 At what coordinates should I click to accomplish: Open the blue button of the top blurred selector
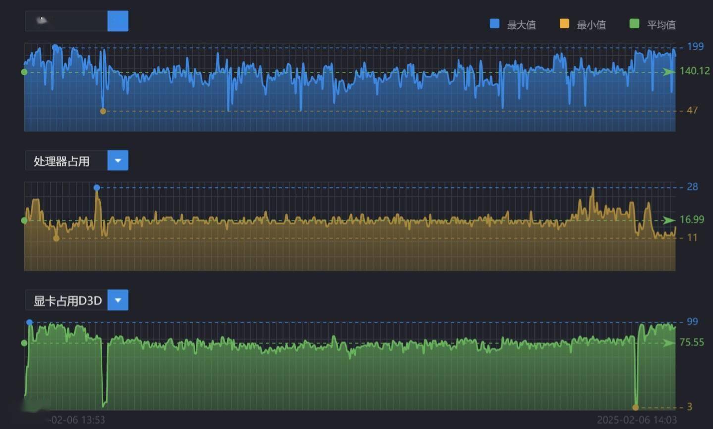pyautogui.click(x=118, y=21)
